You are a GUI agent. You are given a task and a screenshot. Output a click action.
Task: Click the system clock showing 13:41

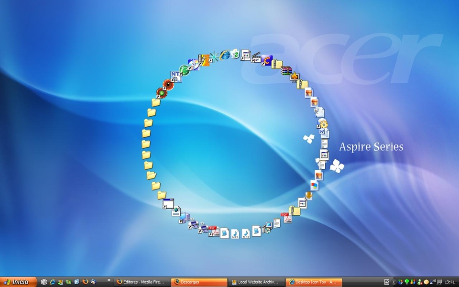(449, 282)
